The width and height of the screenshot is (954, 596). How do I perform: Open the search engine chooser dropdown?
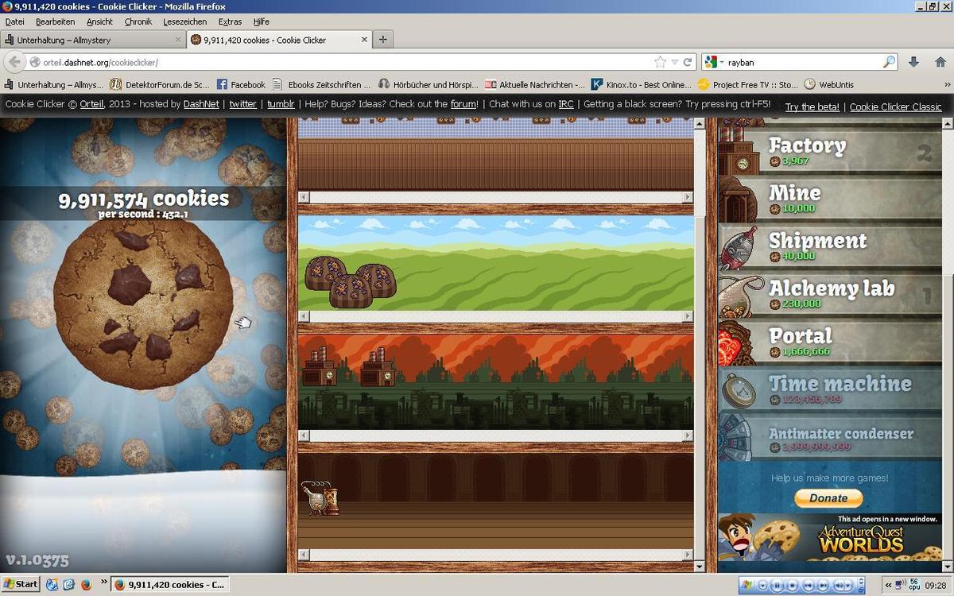pos(712,62)
